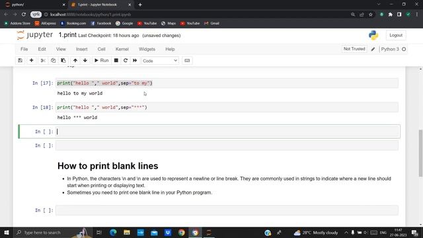Switch to the 1.print Jupyter Notebook tab
This screenshot has height=238, width=423.
pyautogui.click(x=100, y=5)
